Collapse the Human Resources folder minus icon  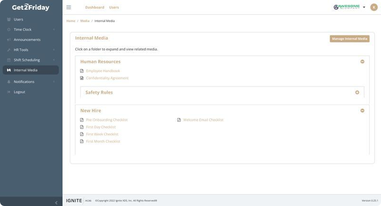(362, 61)
